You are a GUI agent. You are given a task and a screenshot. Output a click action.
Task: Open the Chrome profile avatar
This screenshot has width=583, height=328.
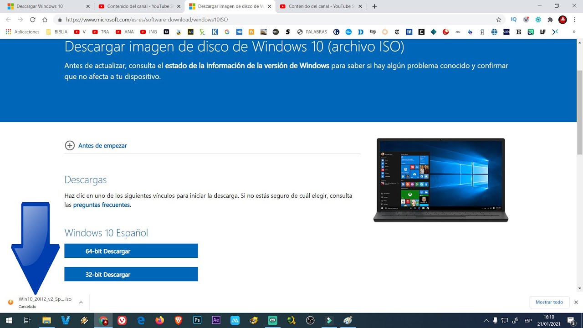click(x=563, y=20)
